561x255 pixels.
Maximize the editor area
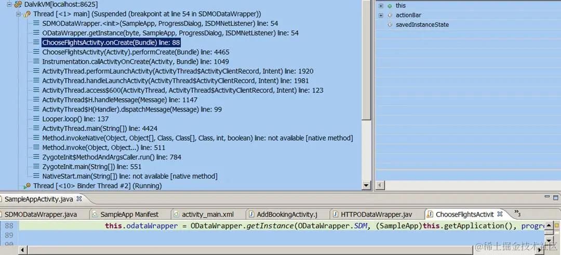pyautogui.click(x=556, y=197)
